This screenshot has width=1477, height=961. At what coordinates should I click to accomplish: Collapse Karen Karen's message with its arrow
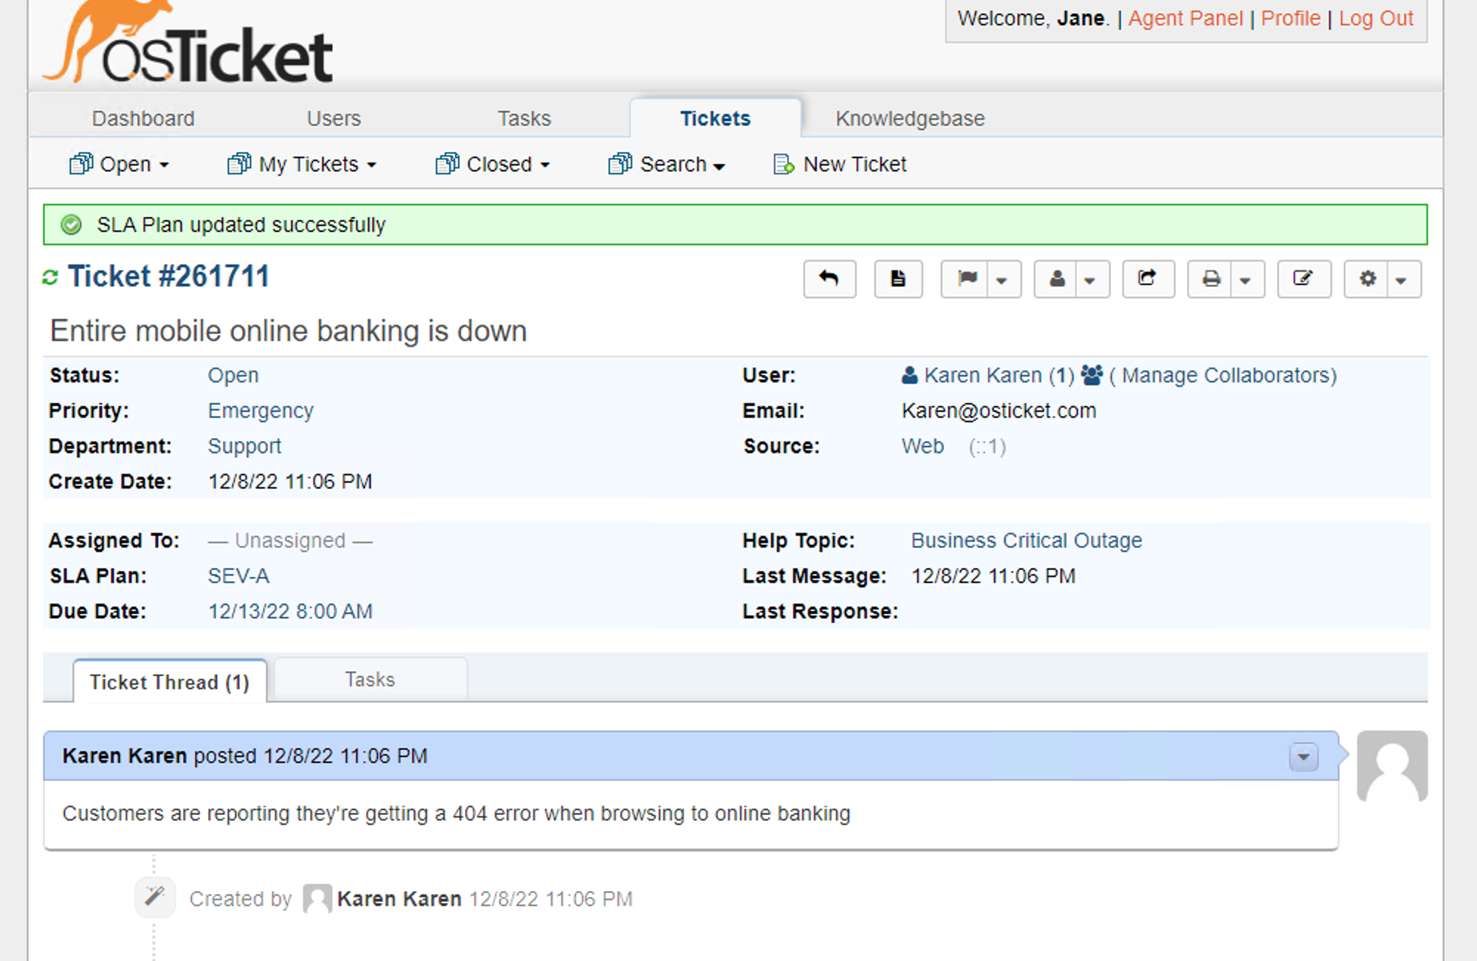1303,756
